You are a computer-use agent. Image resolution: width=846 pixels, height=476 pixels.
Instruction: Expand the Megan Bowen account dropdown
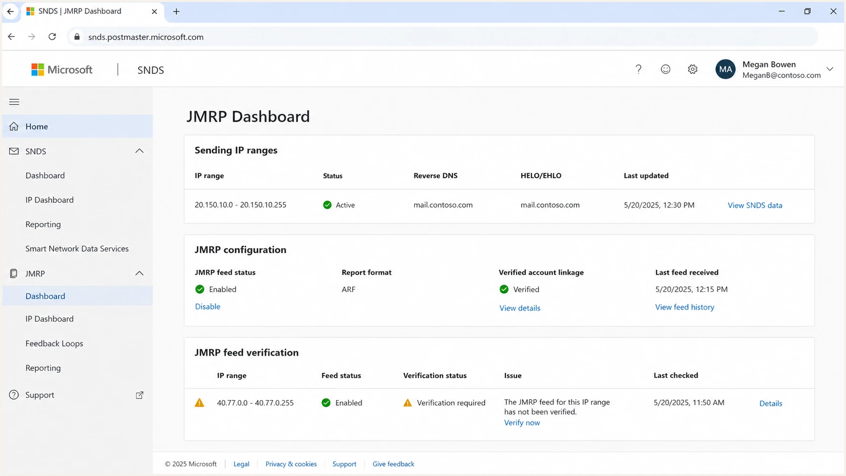click(x=830, y=69)
